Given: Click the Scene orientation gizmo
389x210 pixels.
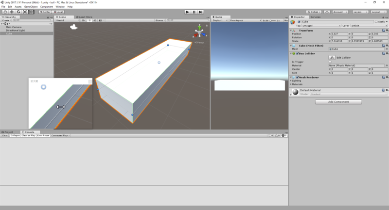Looking at the screenshot, I should (x=199, y=32).
